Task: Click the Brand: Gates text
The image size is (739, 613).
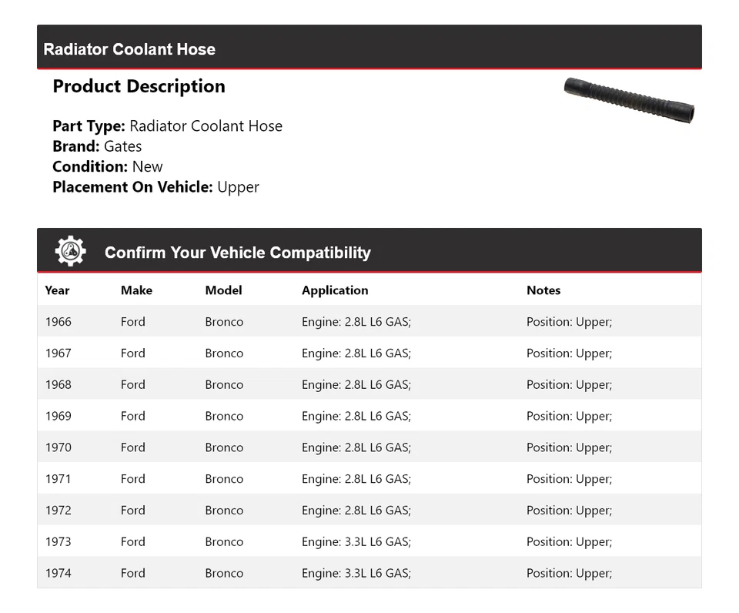Action: click(97, 146)
